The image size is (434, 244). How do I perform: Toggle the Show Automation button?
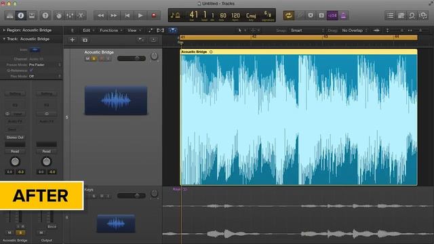pyautogui.click(x=151, y=30)
